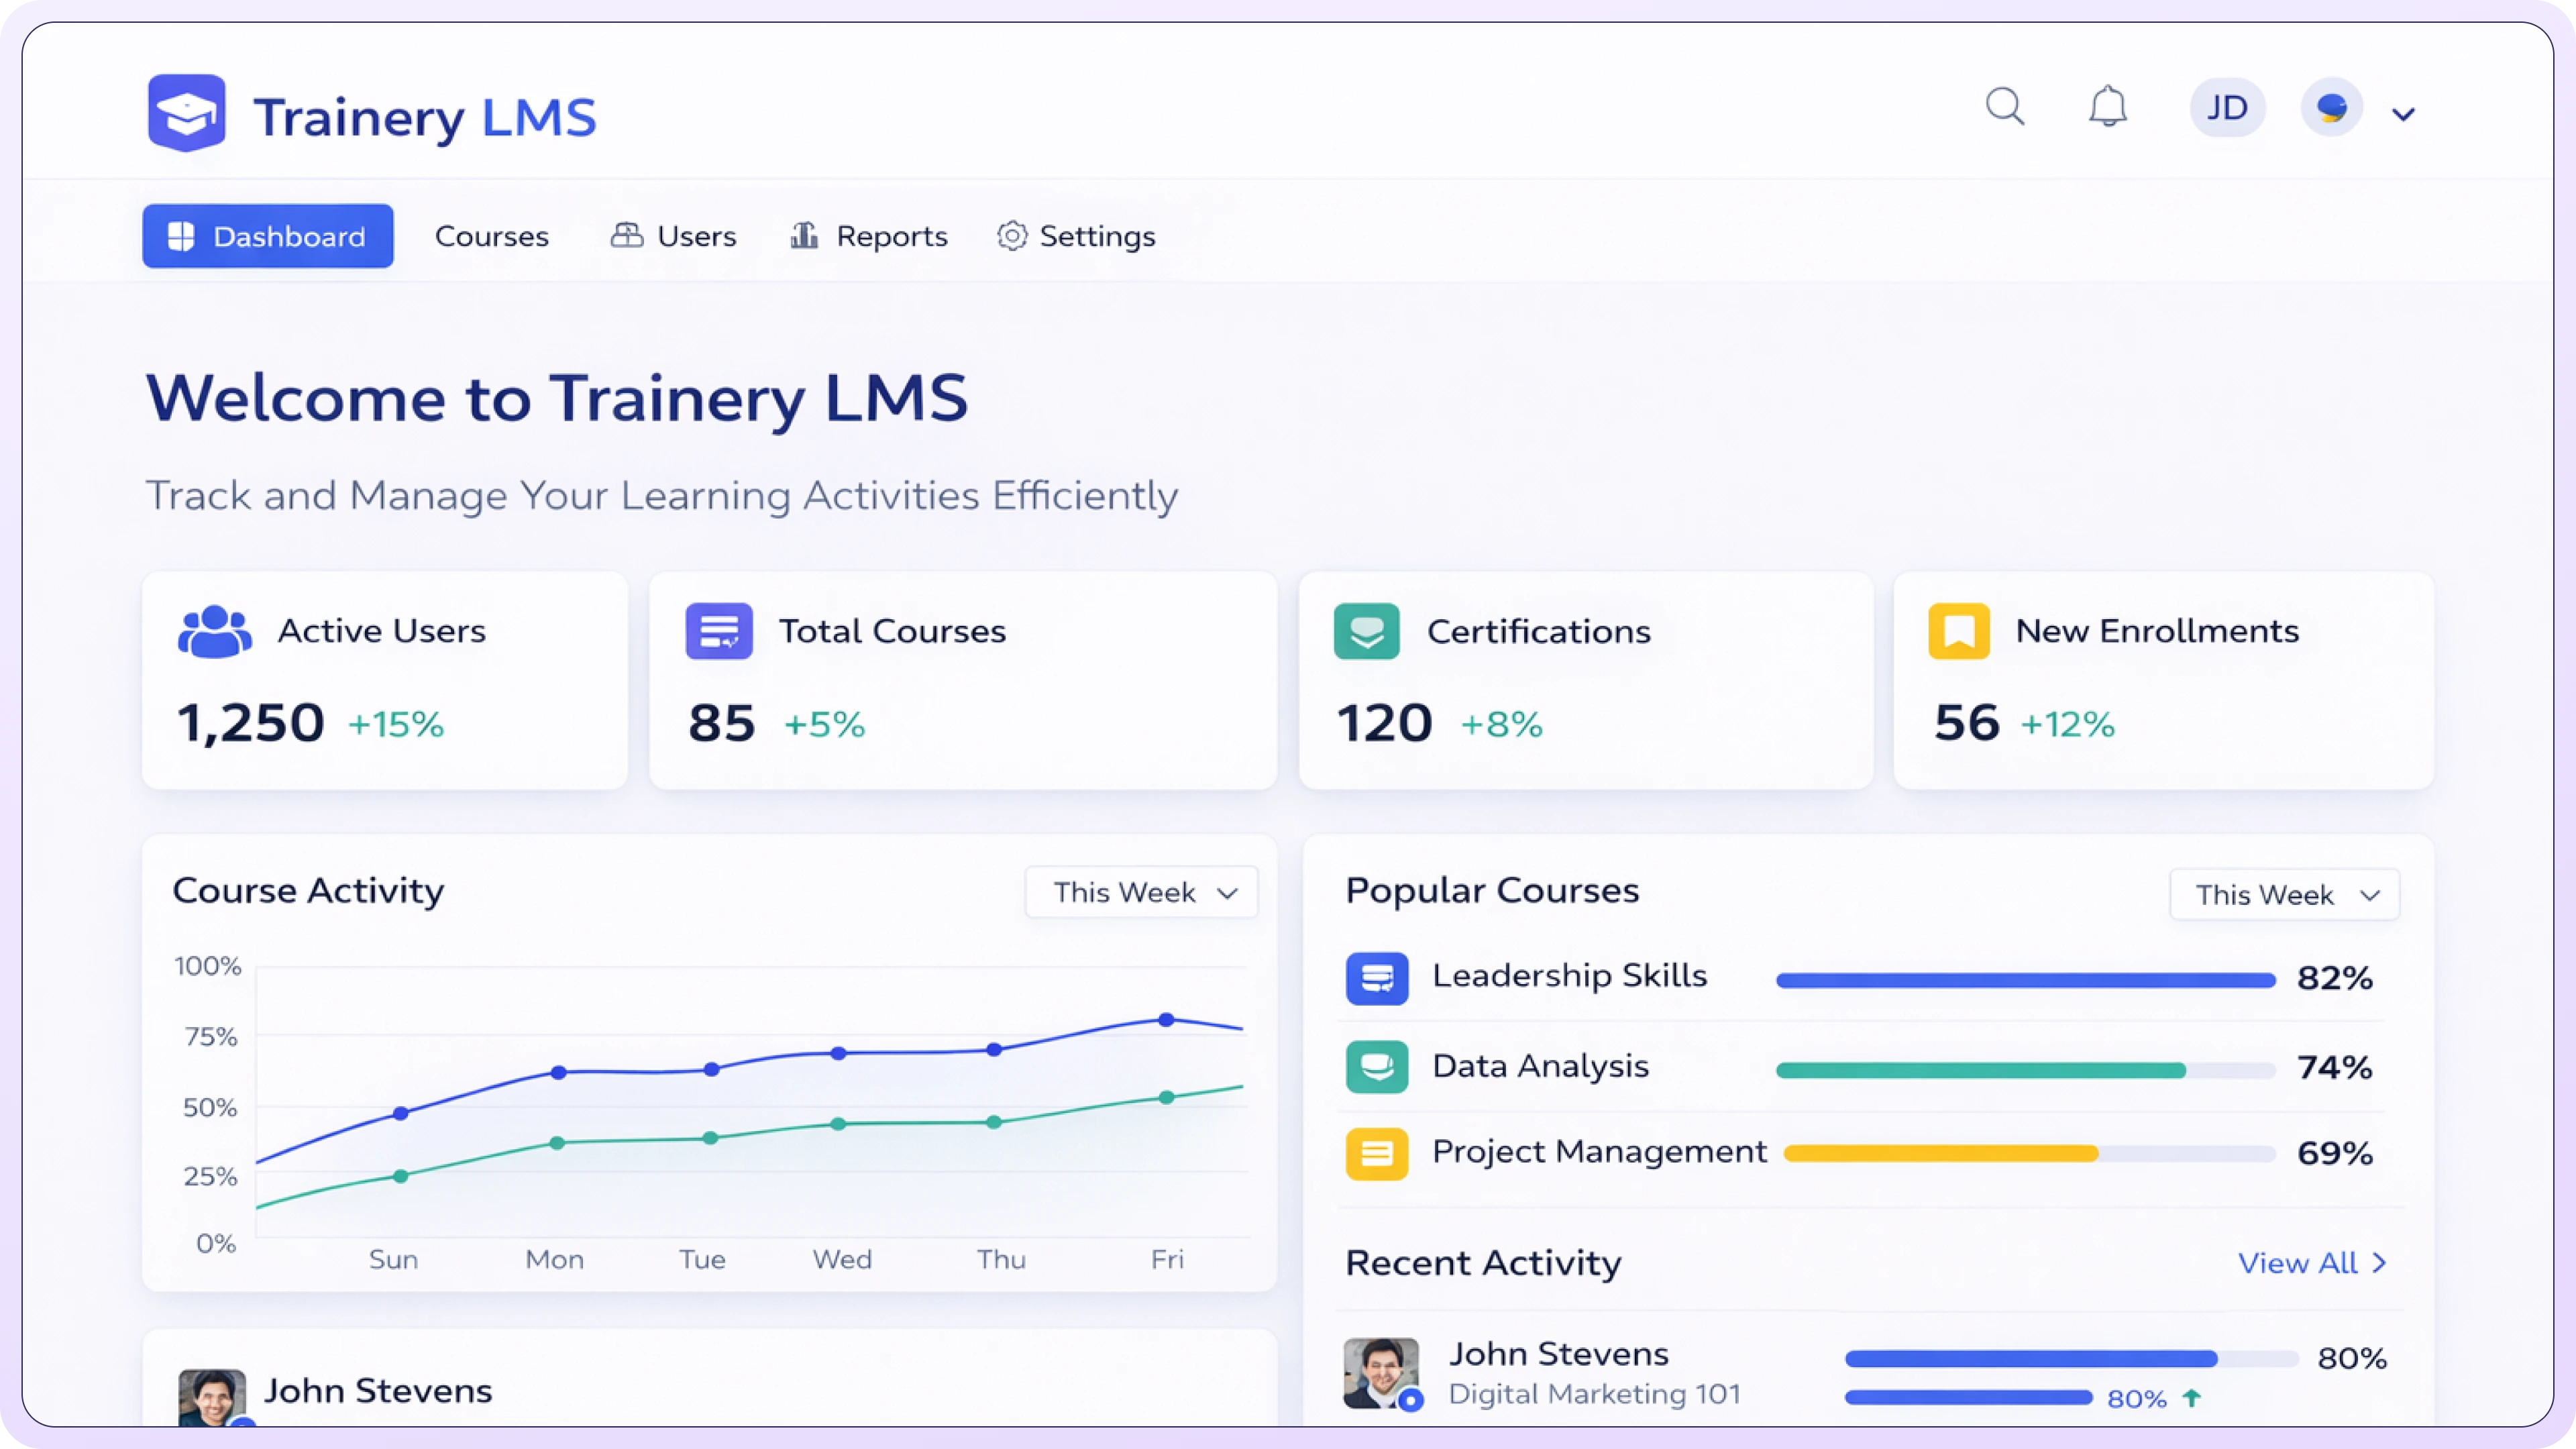The image size is (2576, 1449).
Task: Click the New Enrollments bookmark icon
Action: [1958, 631]
